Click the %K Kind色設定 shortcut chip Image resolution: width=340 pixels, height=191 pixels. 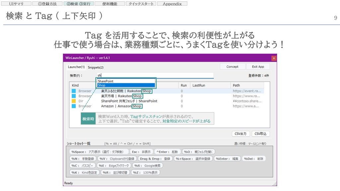coord(84,172)
